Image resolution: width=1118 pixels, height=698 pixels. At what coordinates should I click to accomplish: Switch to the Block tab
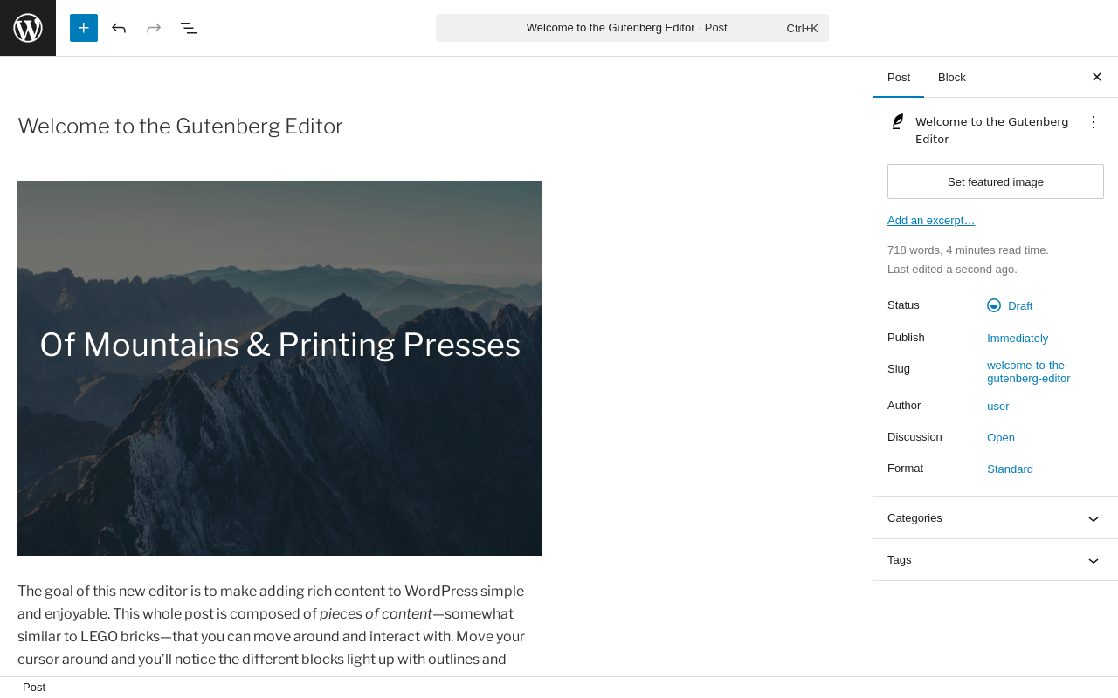951,77
